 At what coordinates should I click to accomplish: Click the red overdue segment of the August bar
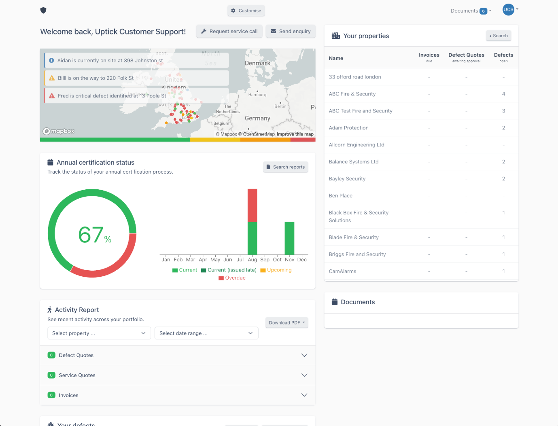coord(252,206)
